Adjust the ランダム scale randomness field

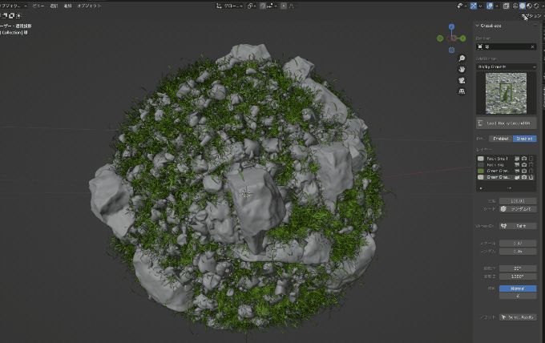(x=518, y=252)
